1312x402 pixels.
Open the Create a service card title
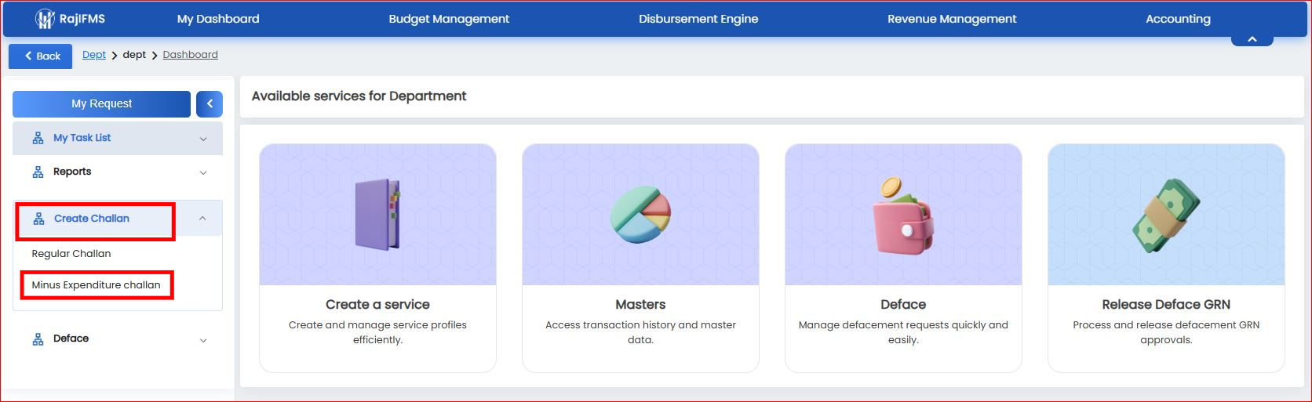(377, 305)
